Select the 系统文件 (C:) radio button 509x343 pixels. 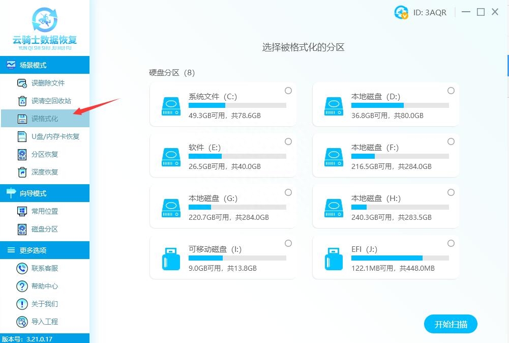click(288, 91)
